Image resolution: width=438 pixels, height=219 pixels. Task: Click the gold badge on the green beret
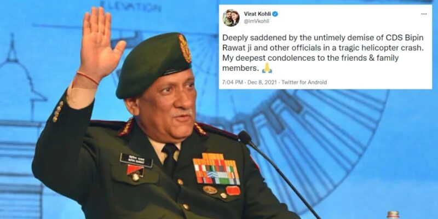point(185,48)
